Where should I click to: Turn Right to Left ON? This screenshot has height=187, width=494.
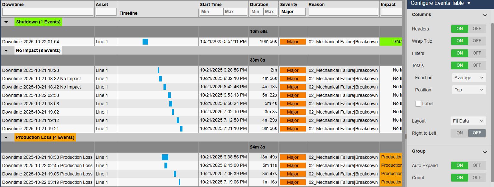[460, 133]
